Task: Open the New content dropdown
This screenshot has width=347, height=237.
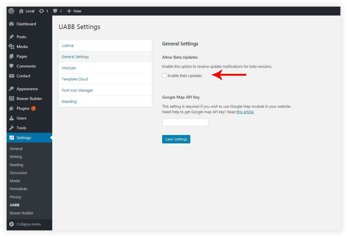Action: pos(74,11)
